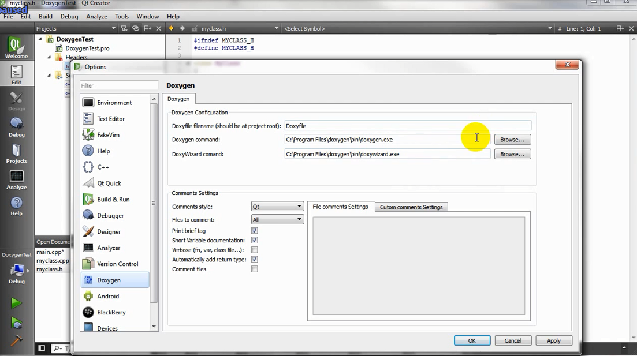Viewport: 637px width, 356px height.
Task: Disable the Print brief tag checkbox
Action: (254, 231)
